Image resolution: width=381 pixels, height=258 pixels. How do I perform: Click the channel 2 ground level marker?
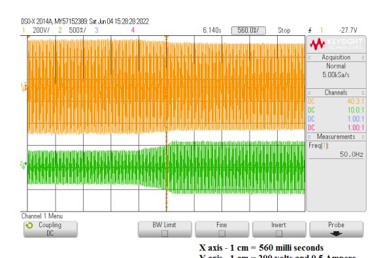tap(24, 165)
